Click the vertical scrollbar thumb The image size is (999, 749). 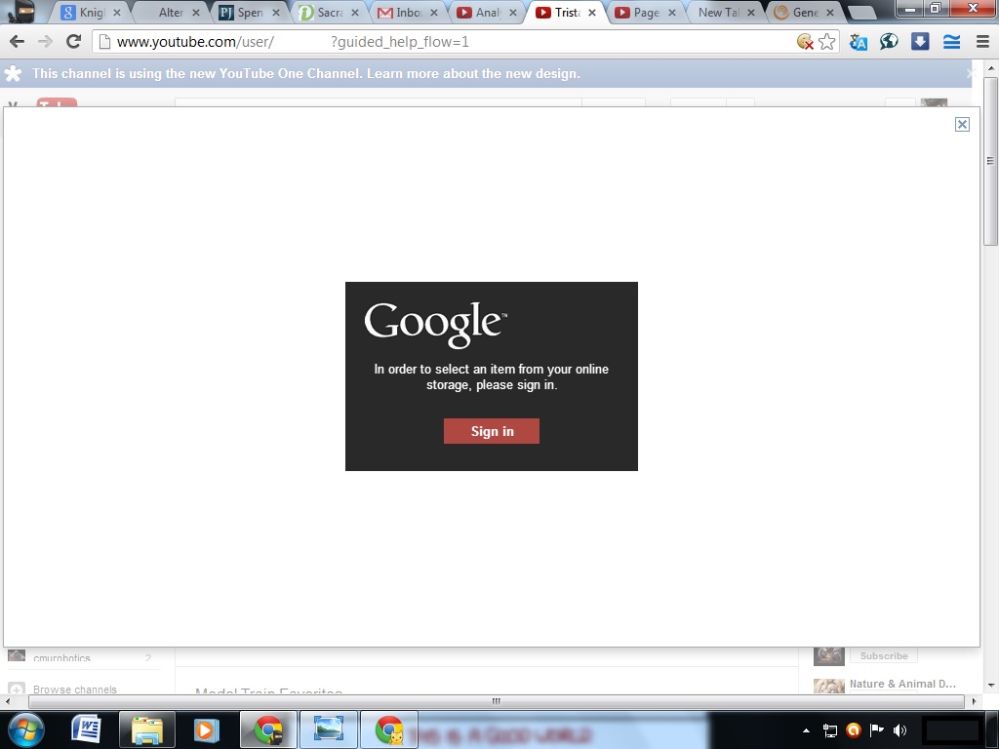point(991,161)
